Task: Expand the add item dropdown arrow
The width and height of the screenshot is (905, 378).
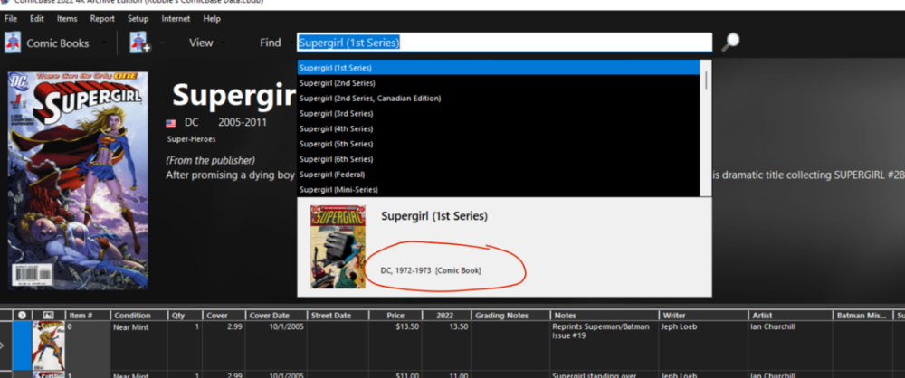Action: click(162, 43)
